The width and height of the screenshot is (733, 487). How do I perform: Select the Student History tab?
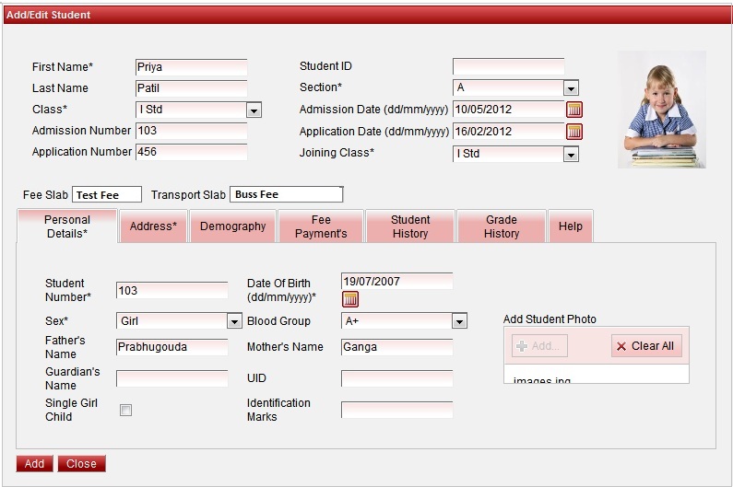[x=410, y=226]
